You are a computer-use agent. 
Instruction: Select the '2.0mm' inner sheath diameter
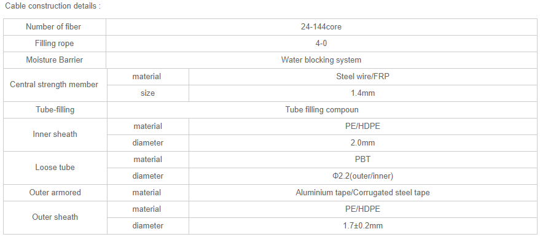362,143
